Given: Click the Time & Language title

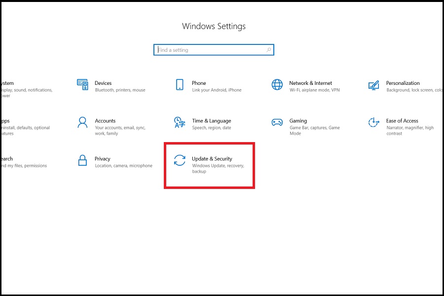Looking at the screenshot, I should [211, 121].
